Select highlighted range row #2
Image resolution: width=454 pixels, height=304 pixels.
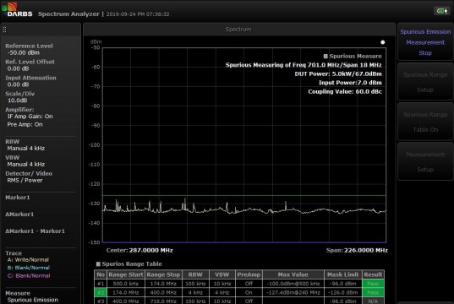pos(239,292)
